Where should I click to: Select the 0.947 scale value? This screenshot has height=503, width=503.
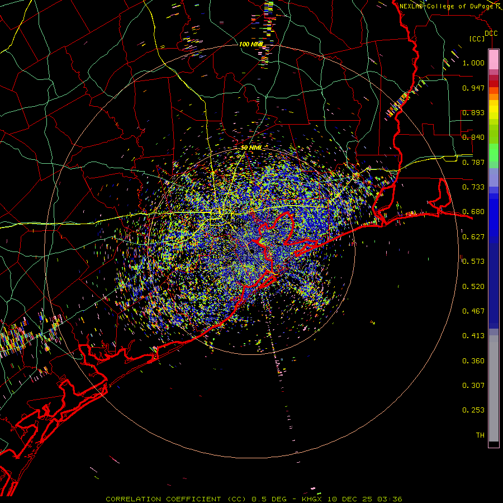click(x=473, y=88)
